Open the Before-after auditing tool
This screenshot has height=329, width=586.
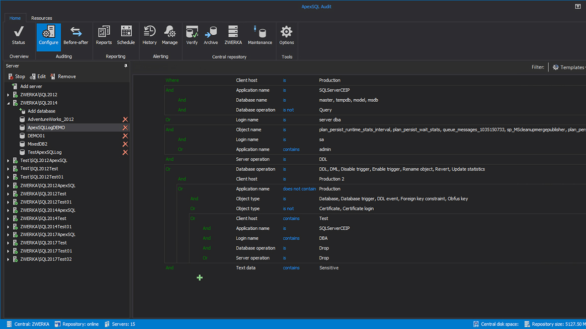tap(76, 36)
